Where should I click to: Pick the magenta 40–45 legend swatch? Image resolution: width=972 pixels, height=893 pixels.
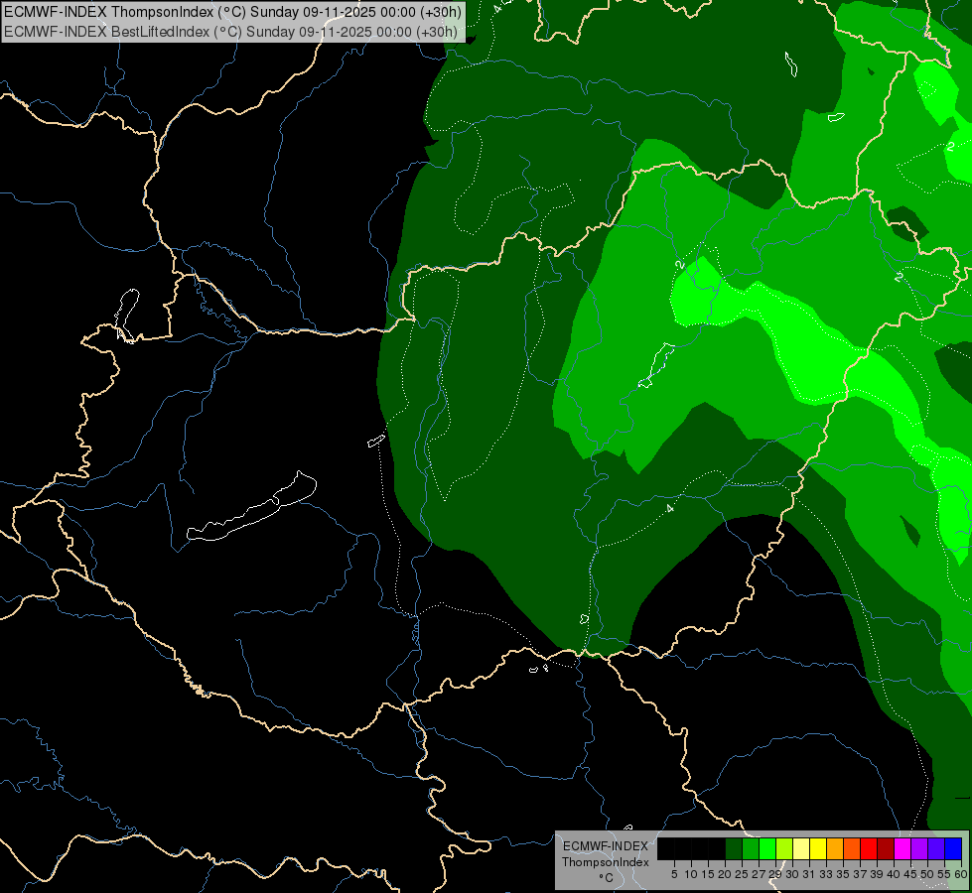point(903,848)
